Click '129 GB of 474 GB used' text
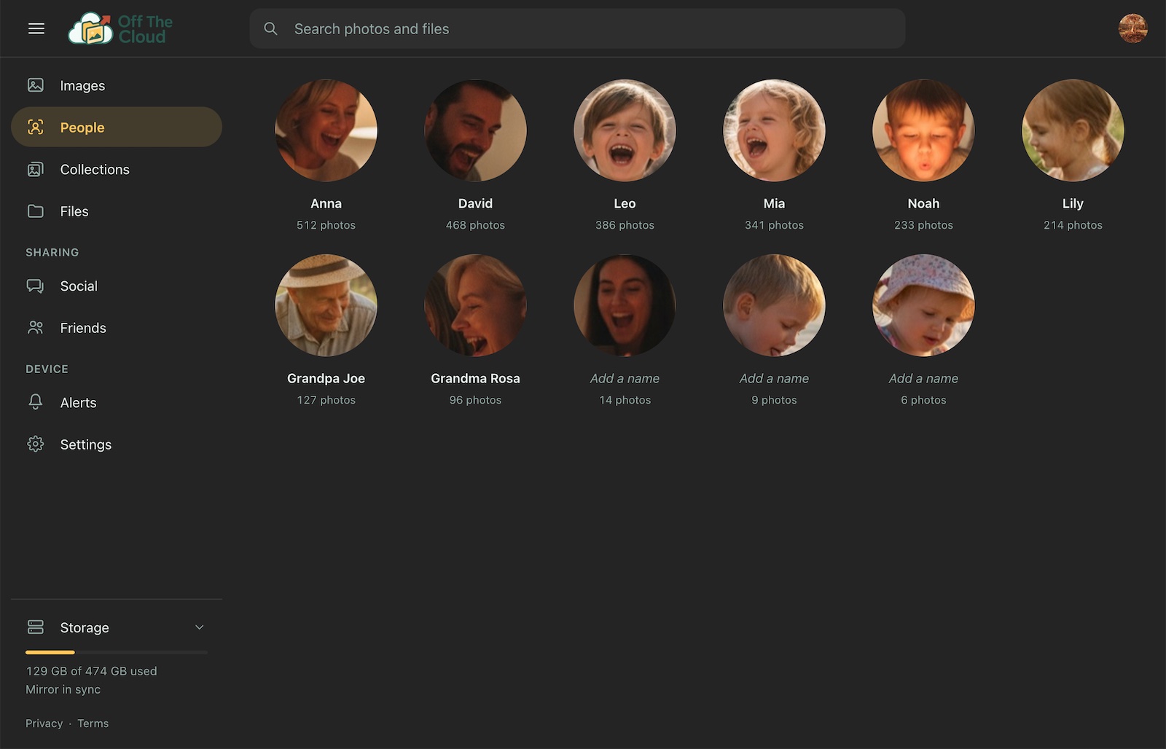The image size is (1166, 749). coord(91,671)
